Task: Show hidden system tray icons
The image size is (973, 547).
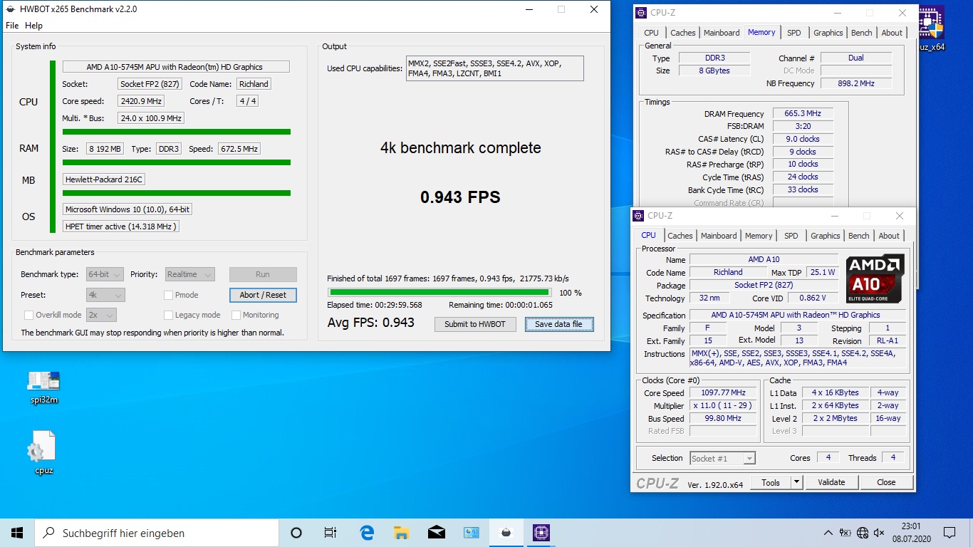Action: (828, 533)
